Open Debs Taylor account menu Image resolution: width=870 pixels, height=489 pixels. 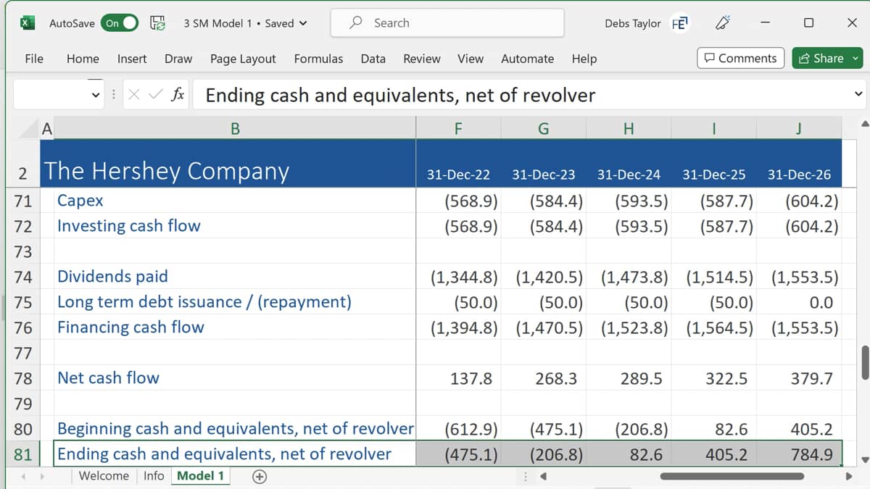pos(646,23)
